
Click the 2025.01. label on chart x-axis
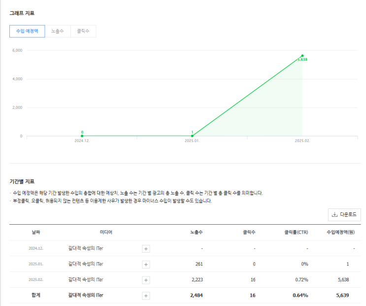point(192,141)
